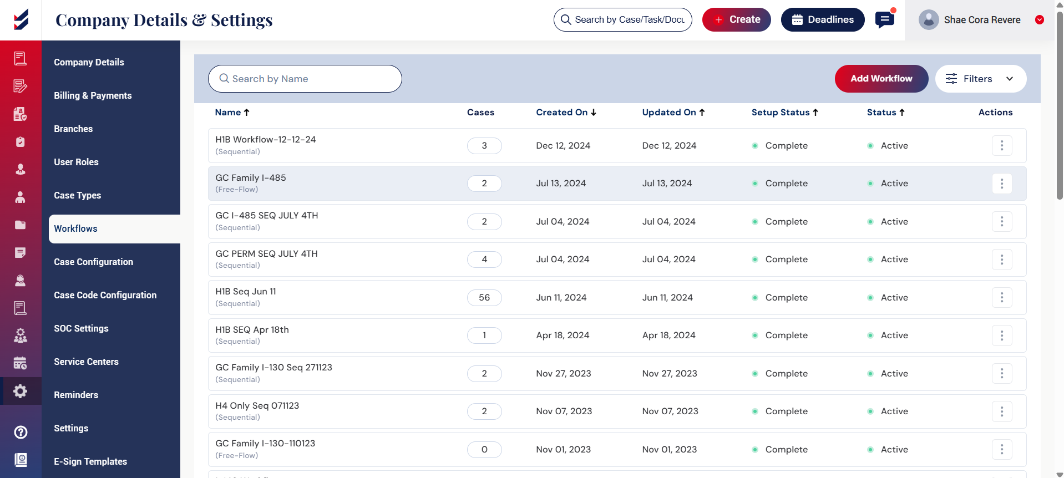The width and height of the screenshot is (1064, 478).
Task: Open actions menu for H1B Workflow-12-12-24
Action: coord(1001,146)
